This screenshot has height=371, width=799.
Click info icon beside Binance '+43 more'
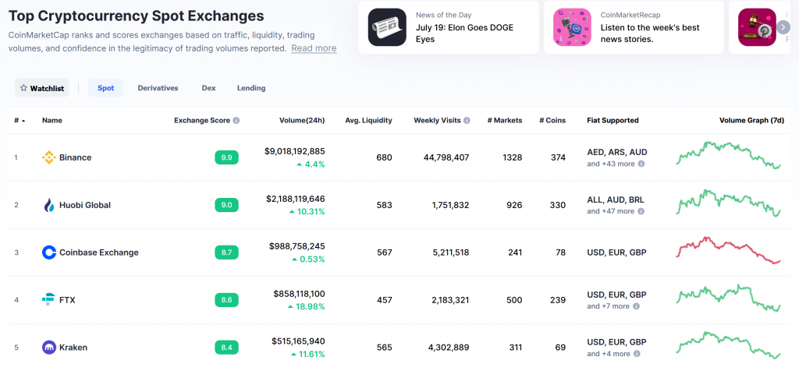point(641,164)
